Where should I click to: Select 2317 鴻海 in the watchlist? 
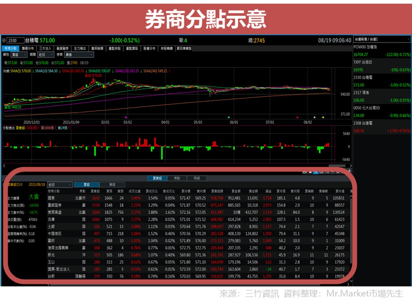tap(382, 96)
